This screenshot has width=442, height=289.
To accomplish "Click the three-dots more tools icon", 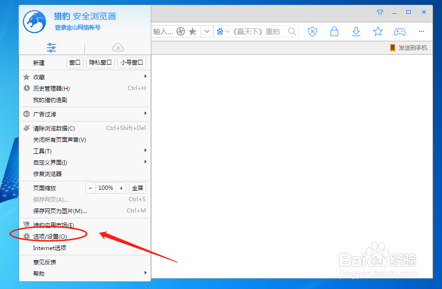I will click(x=422, y=31).
